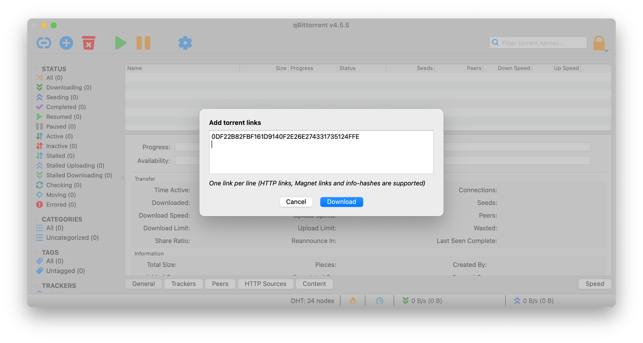
Task: Open the Speed graph tab
Action: [x=595, y=284]
